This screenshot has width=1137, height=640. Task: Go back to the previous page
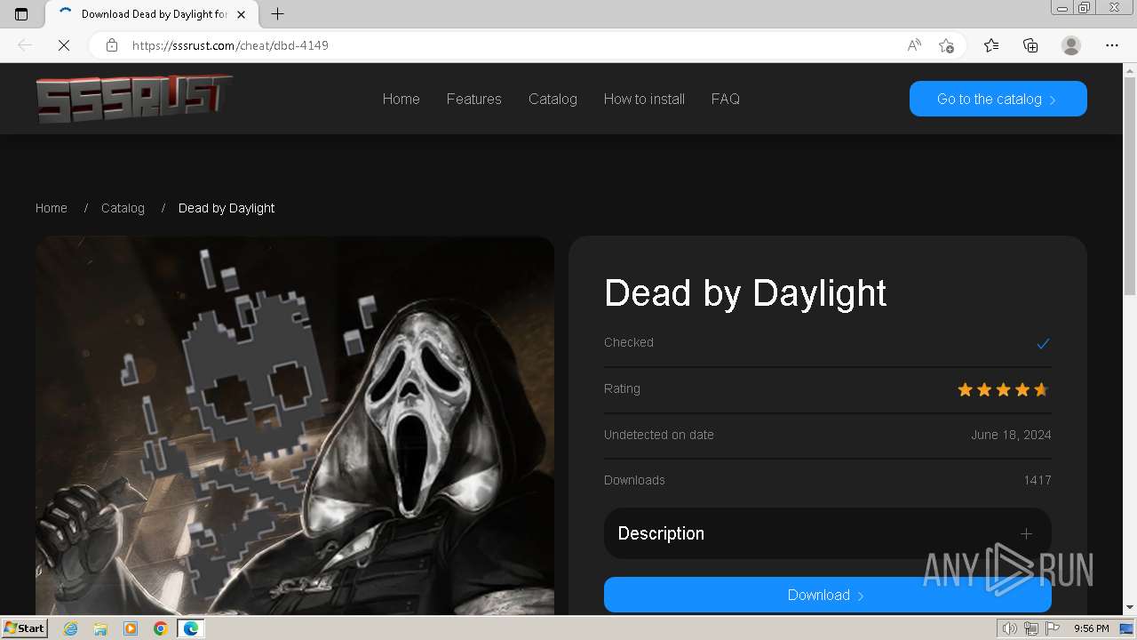point(25,45)
